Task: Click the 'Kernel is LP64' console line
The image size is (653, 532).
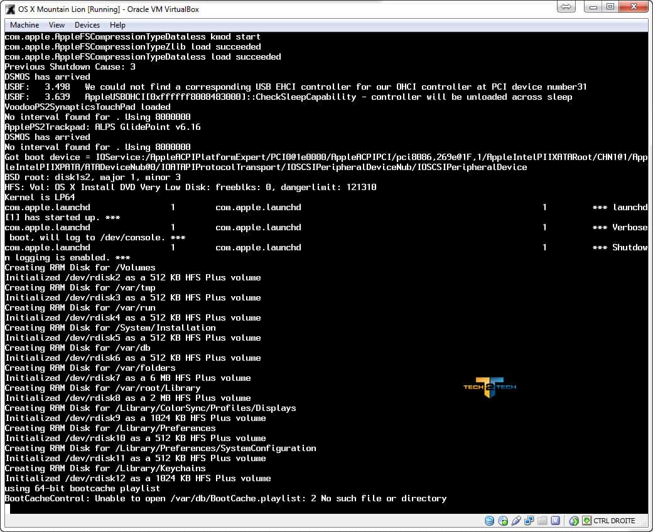Action: (40, 197)
